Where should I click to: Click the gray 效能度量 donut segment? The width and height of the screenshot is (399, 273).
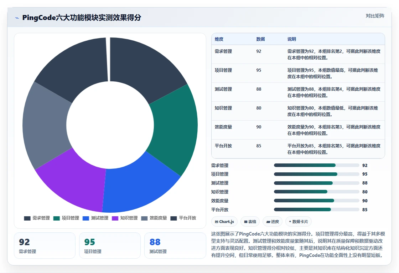click(45, 126)
